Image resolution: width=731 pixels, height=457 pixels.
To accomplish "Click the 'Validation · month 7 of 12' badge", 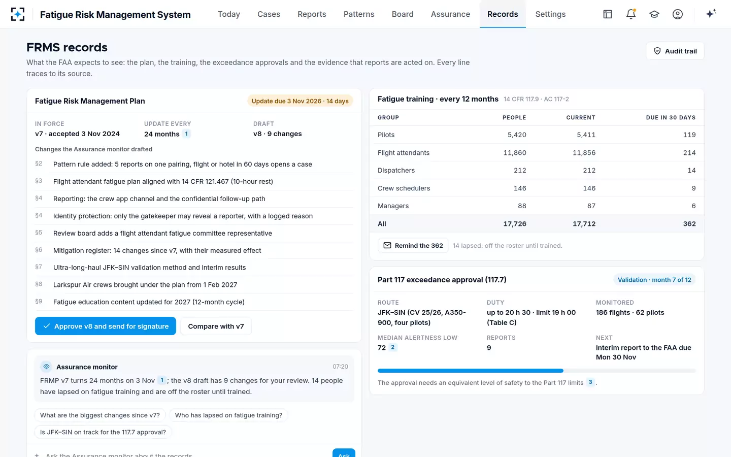I will (x=654, y=280).
